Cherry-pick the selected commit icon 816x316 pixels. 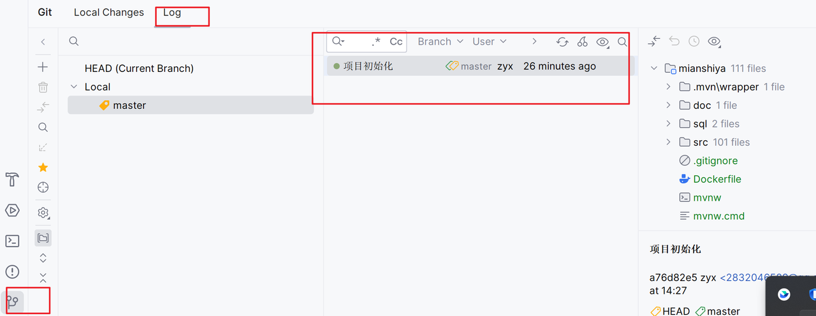click(582, 42)
